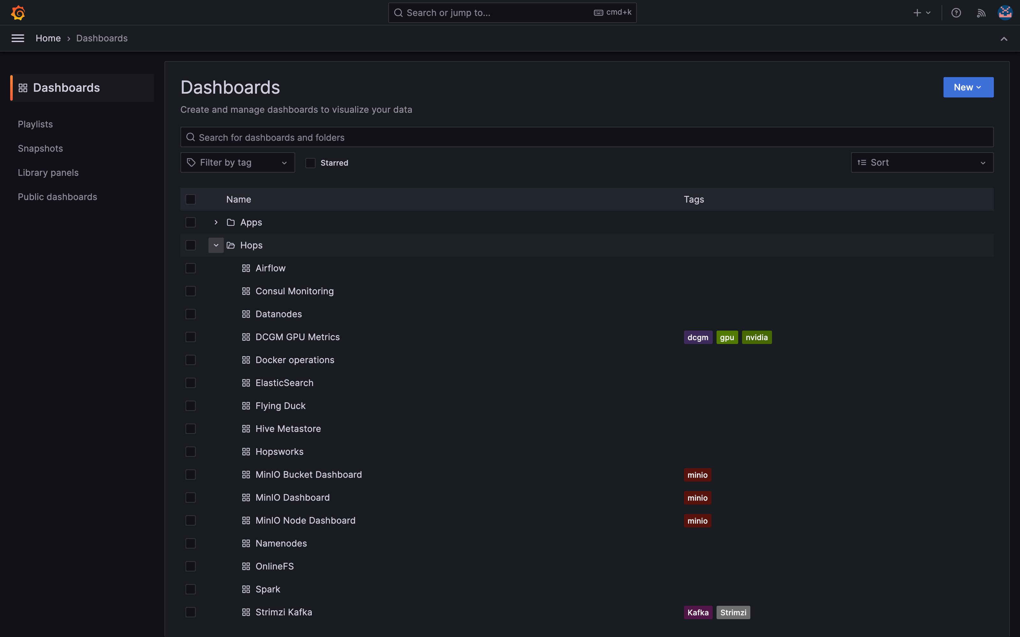Image resolution: width=1020 pixels, height=637 pixels.
Task: Click the DCGM GPU Metrics dashboard icon
Action: pyautogui.click(x=246, y=337)
